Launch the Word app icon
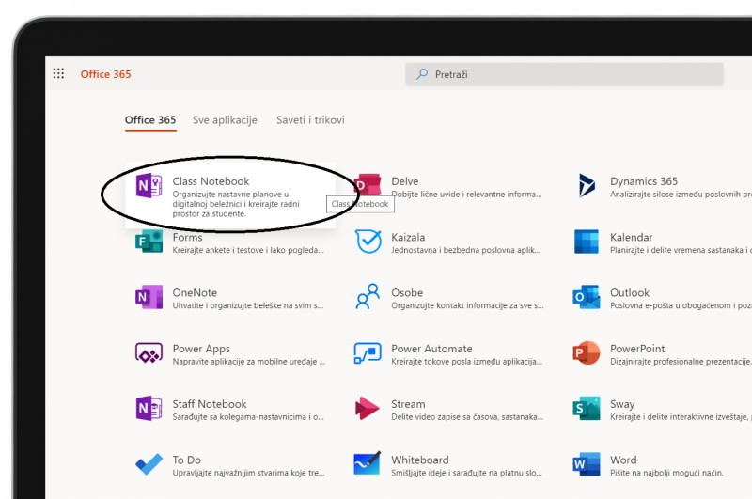 click(587, 464)
